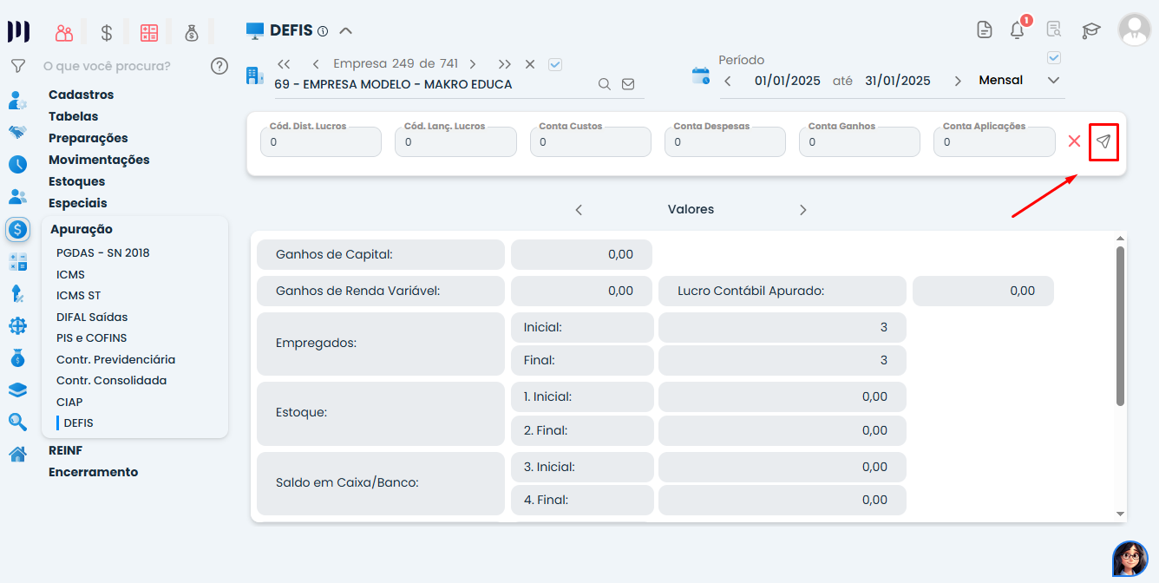Toggle the checkbox above Mensal dropdown
Viewport: 1159px width, 583px height.
click(x=1054, y=58)
